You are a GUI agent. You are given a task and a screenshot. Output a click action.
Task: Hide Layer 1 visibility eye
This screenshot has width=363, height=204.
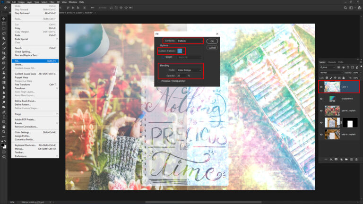(x=321, y=87)
